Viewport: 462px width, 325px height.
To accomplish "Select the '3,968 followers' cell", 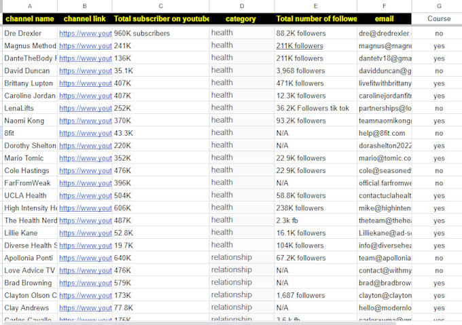I will point(315,71).
